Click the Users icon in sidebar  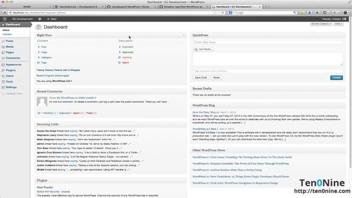3,76
